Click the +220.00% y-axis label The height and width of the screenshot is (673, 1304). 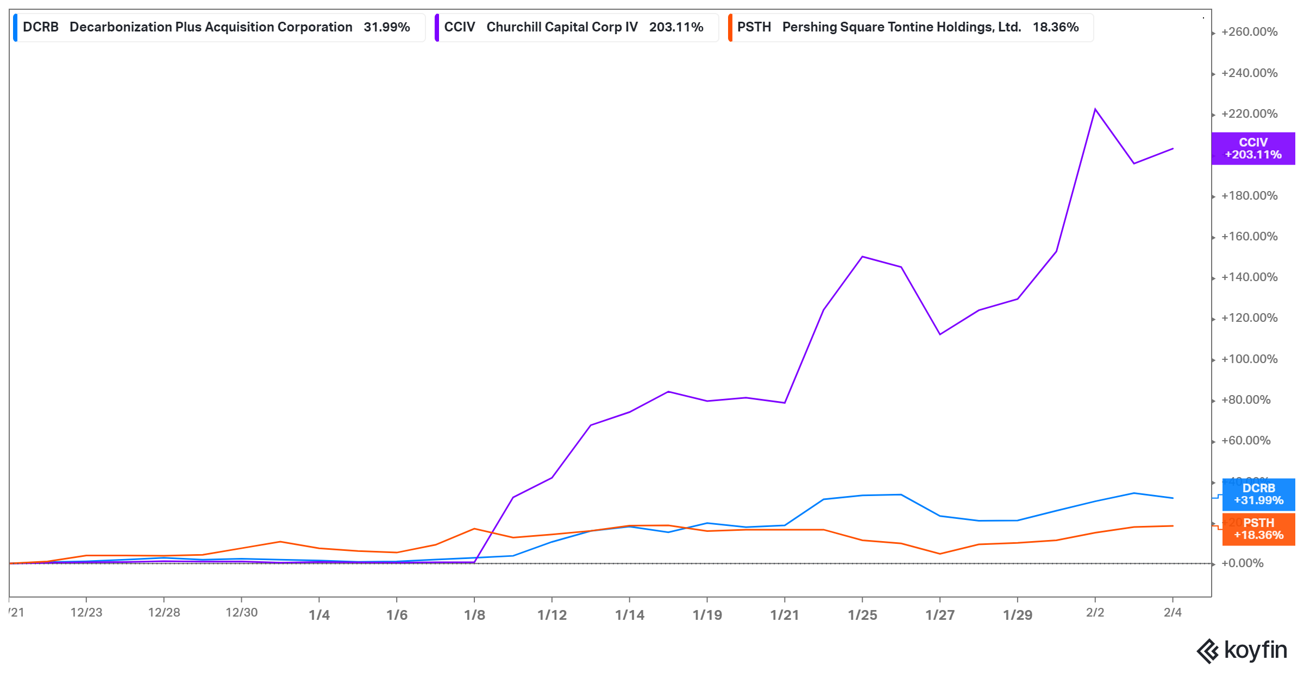point(1249,114)
